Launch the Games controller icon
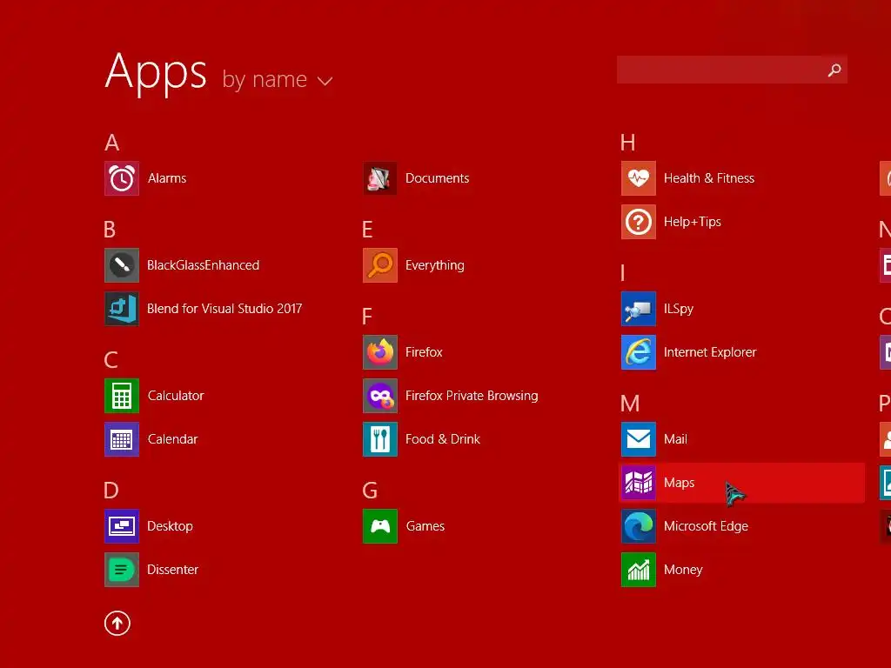 point(380,526)
